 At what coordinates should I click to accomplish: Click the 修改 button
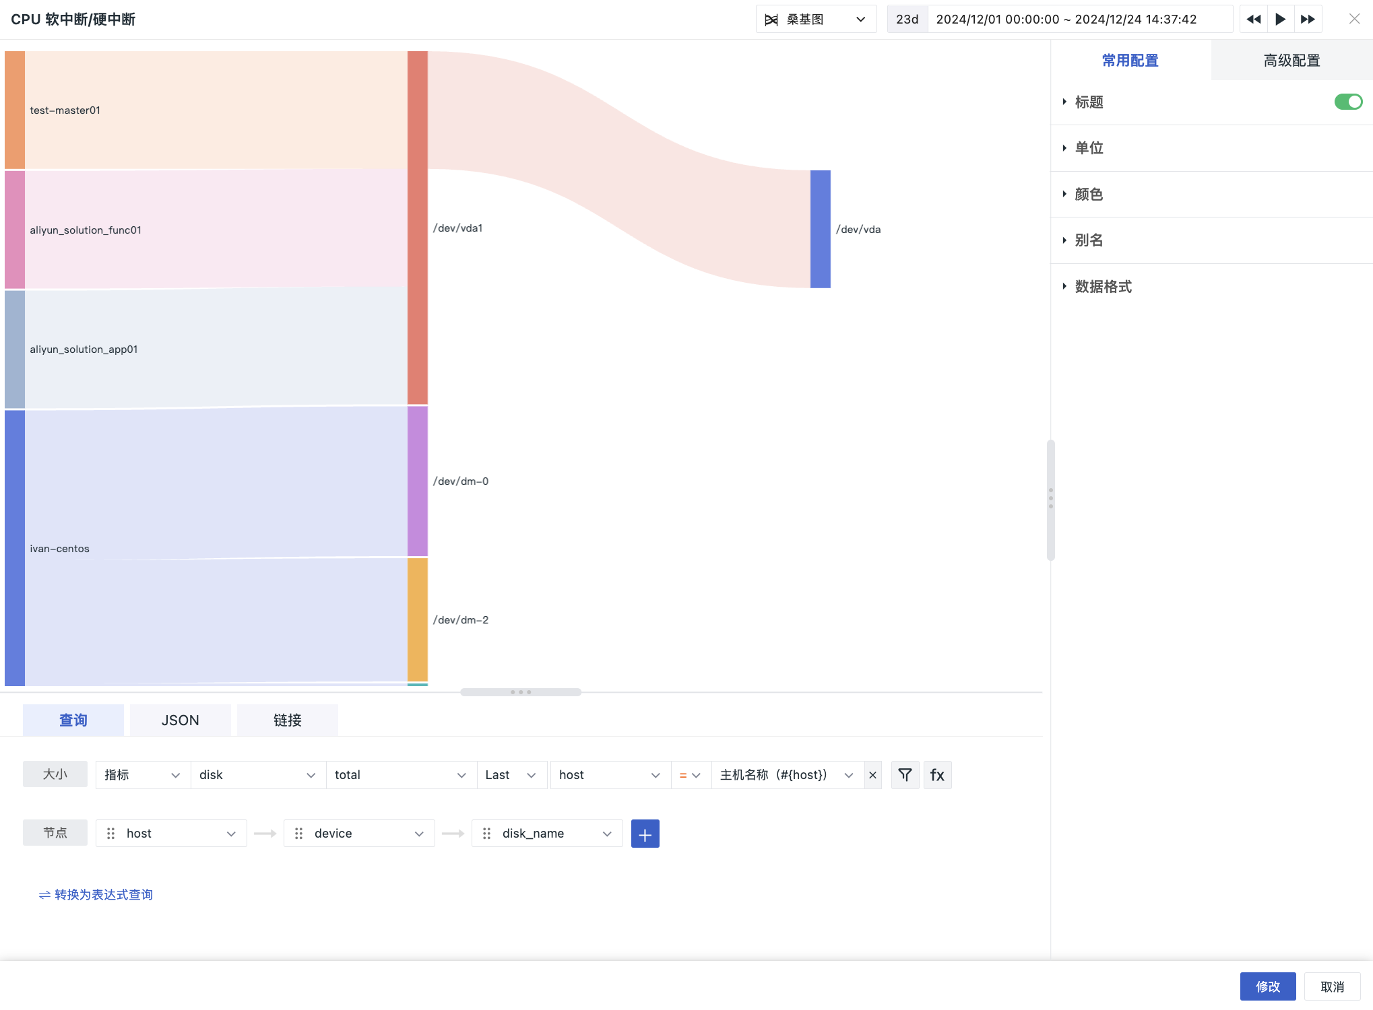pyautogui.click(x=1267, y=986)
